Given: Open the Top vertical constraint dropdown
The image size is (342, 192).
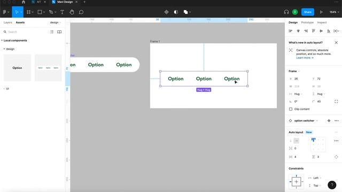Looking at the screenshot, I should [317, 186].
